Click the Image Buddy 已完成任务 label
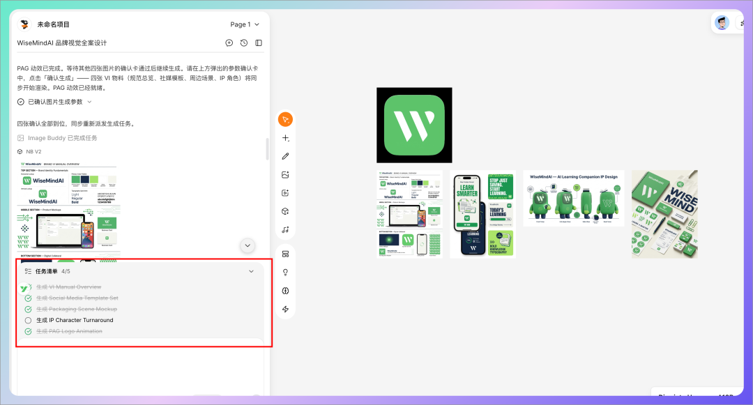Screen dimensions: 753x405 pos(63,138)
